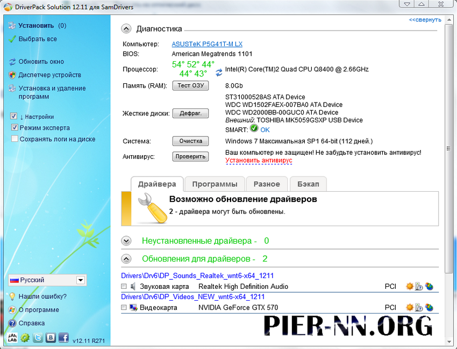Switch to the Драйвера tab
The width and height of the screenshot is (457, 349).
point(157,184)
